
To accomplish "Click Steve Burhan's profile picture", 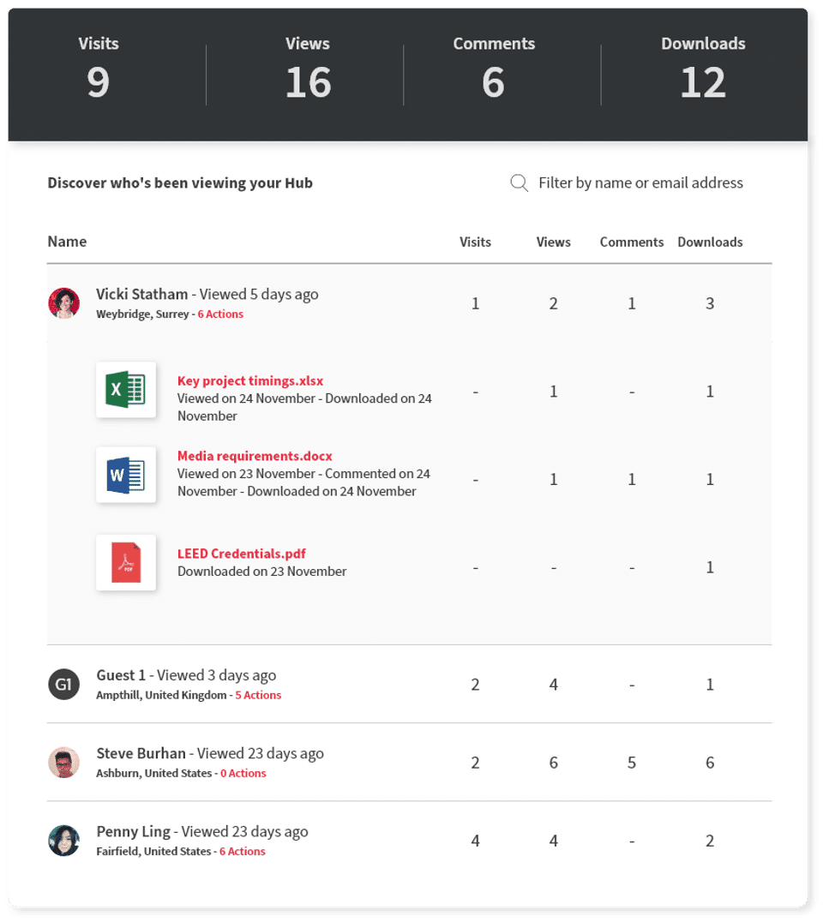I will click(x=64, y=763).
